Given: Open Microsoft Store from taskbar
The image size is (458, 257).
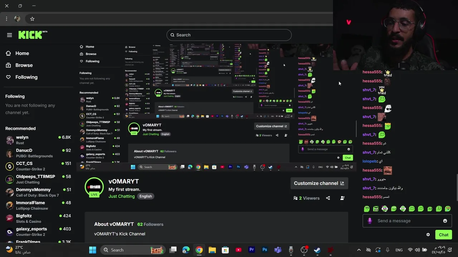Looking at the screenshot, I should pyautogui.click(x=225, y=250).
